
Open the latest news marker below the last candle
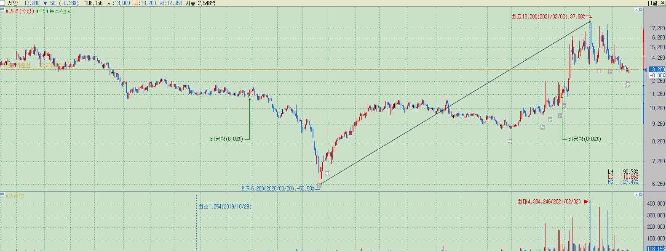point(627,85)
